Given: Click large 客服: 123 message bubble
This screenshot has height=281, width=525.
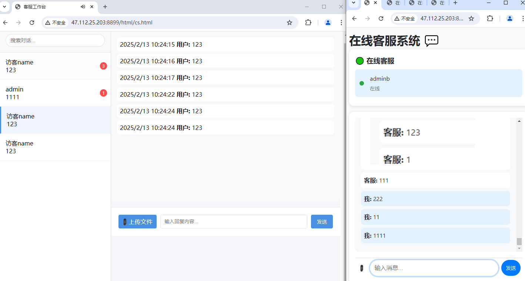Looking at the screenshot, I should coord(427,132).
